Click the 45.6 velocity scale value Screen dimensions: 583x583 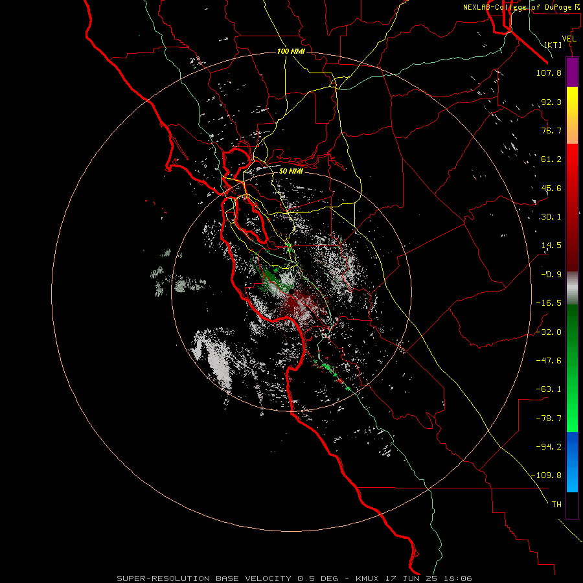pyautogui.click(x=551, y=188)
